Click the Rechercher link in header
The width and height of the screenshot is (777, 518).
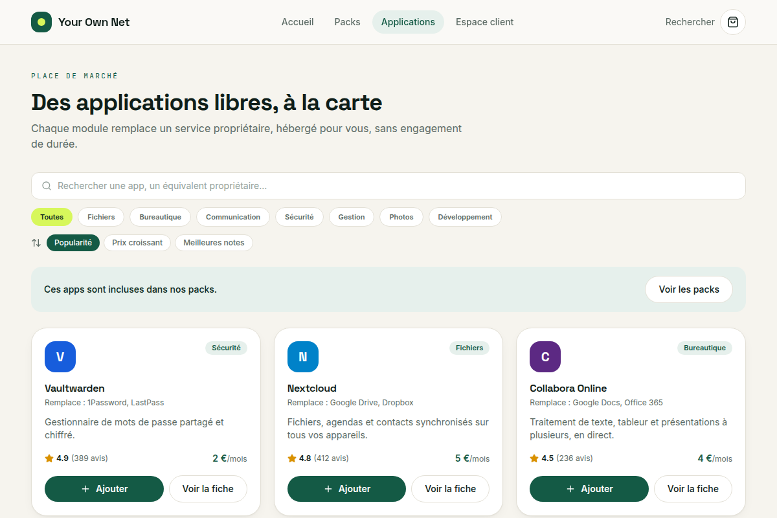[x=690, y=22]
